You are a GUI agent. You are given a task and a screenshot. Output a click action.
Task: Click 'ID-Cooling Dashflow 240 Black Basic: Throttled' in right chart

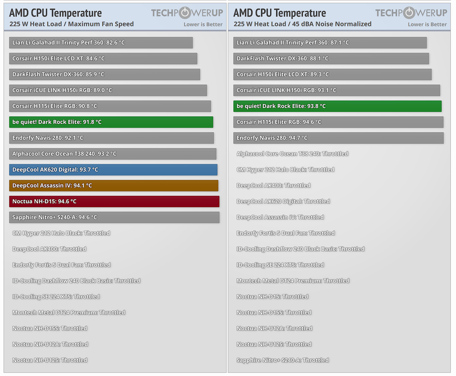(300, 249)
